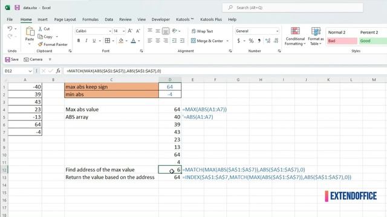Click Merge & Center
This screenshot has height=217, width=387.
pos(207,41)
